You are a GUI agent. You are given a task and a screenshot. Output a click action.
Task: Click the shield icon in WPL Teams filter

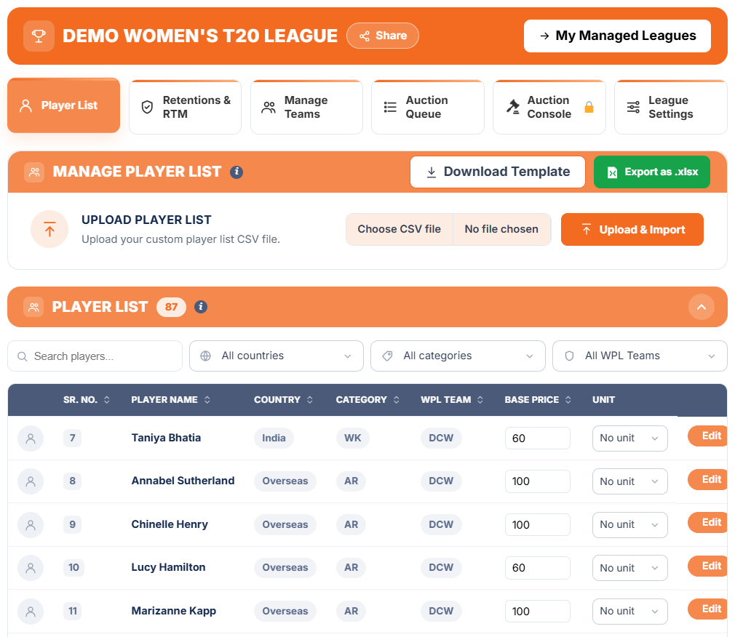pos(569,356)
